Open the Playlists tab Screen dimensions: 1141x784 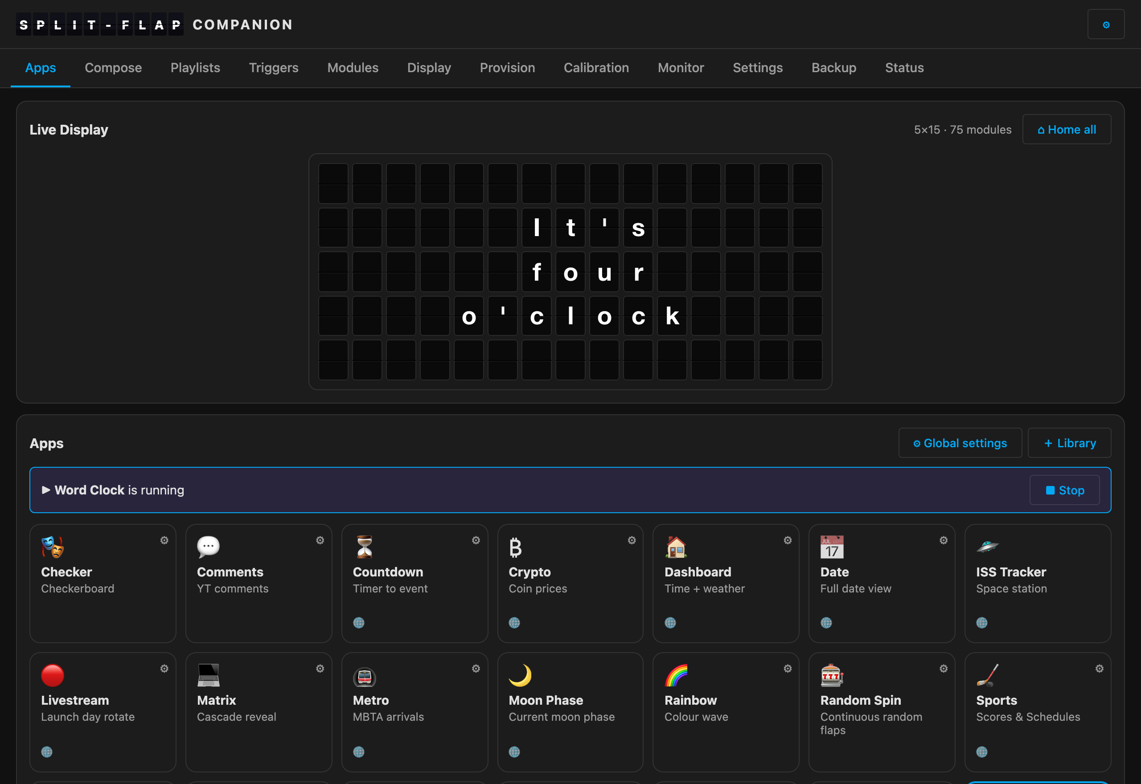pos(195,68)
